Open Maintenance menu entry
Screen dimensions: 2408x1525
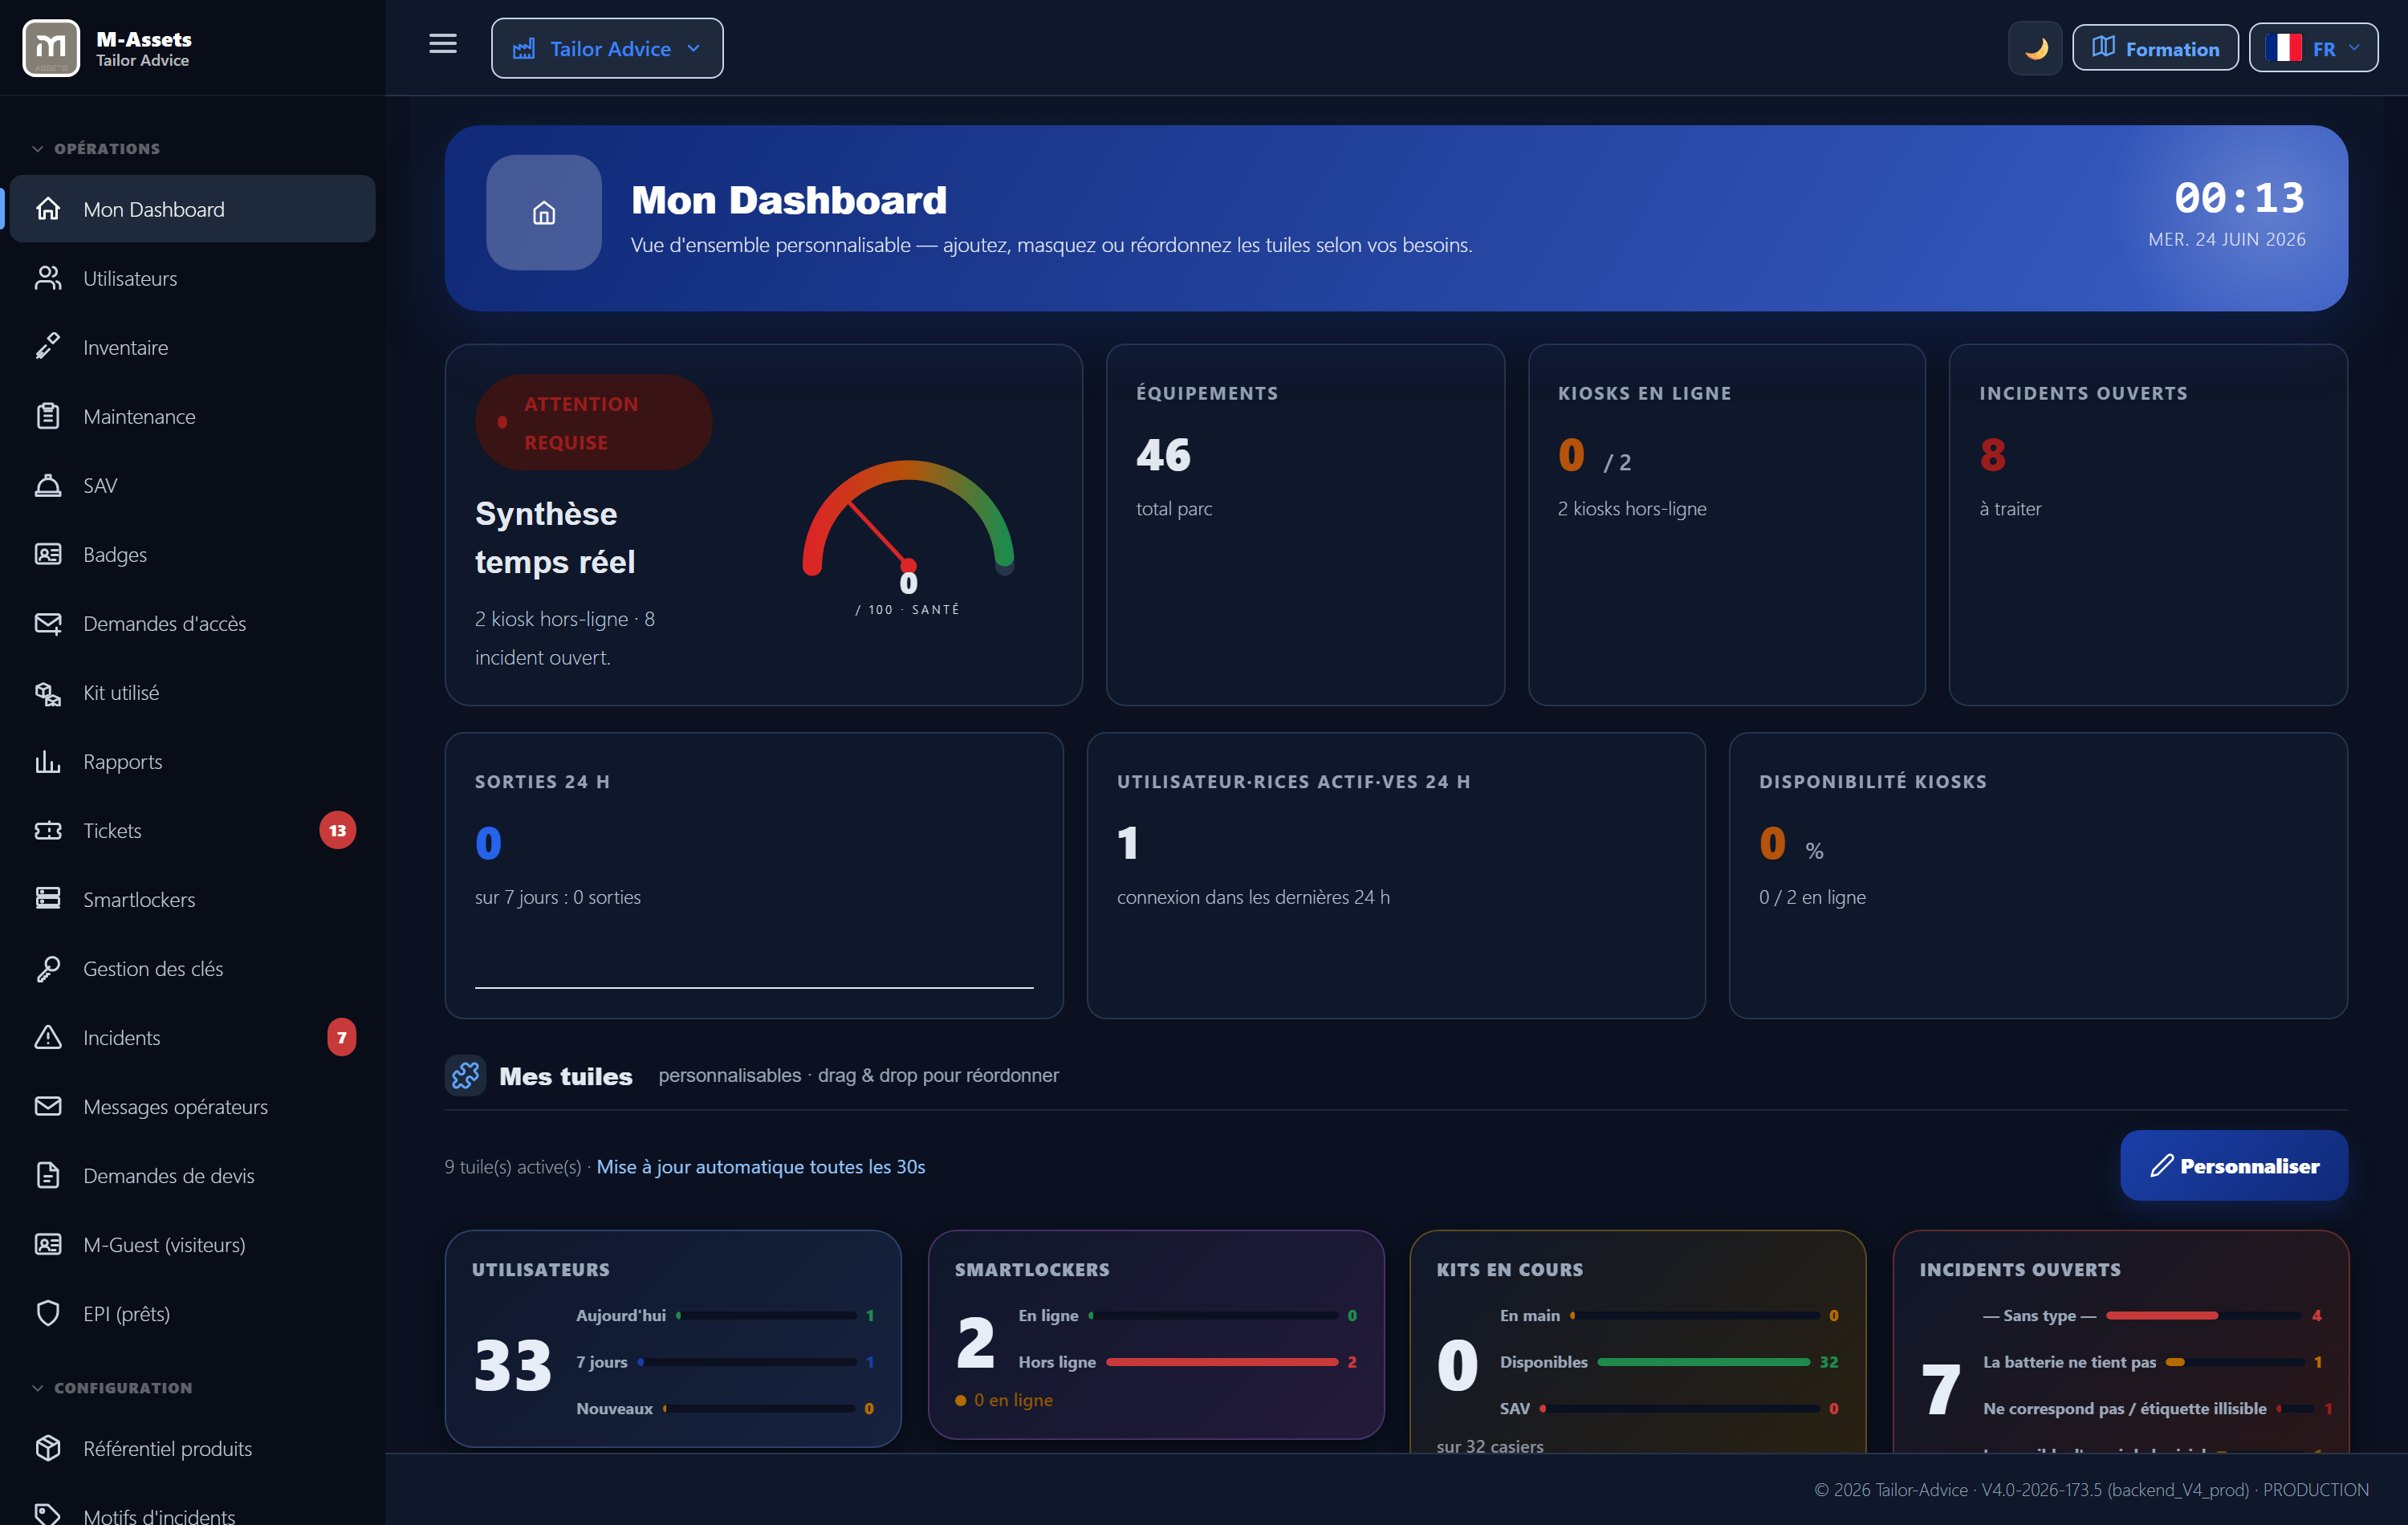point(193,416)
